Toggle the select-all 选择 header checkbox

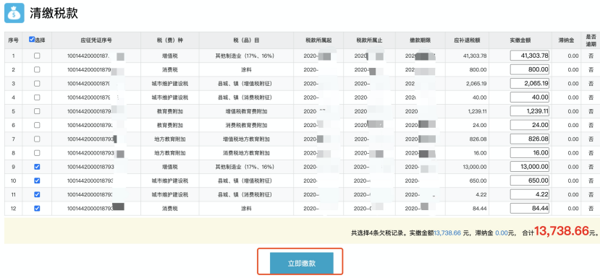32,39
